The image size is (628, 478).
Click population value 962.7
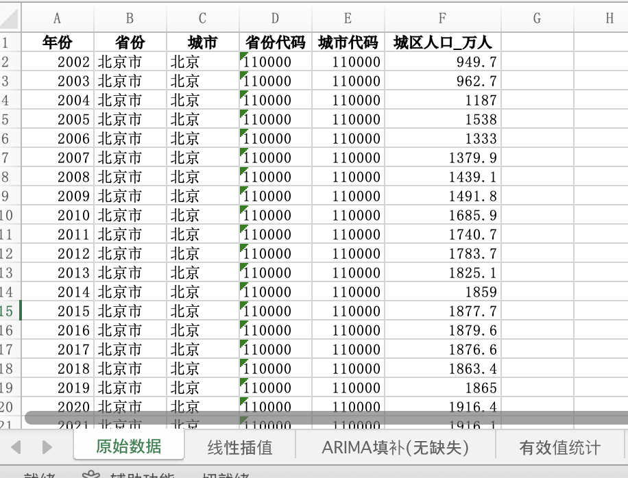(x=443, y=81)
